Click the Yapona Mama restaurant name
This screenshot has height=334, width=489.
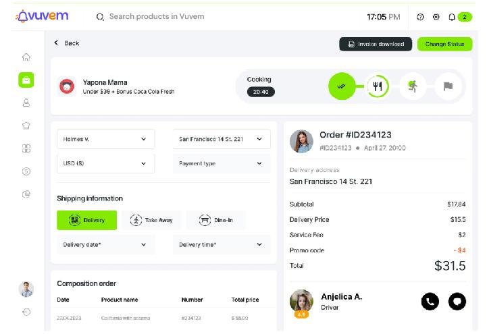[105, 82]
